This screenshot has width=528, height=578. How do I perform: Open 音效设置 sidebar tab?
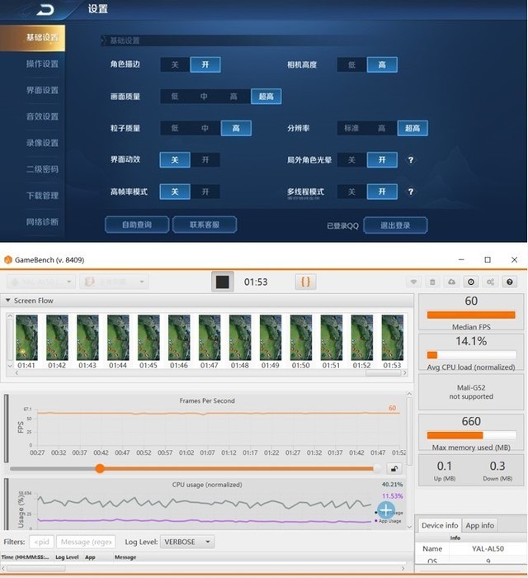point(42,116)
